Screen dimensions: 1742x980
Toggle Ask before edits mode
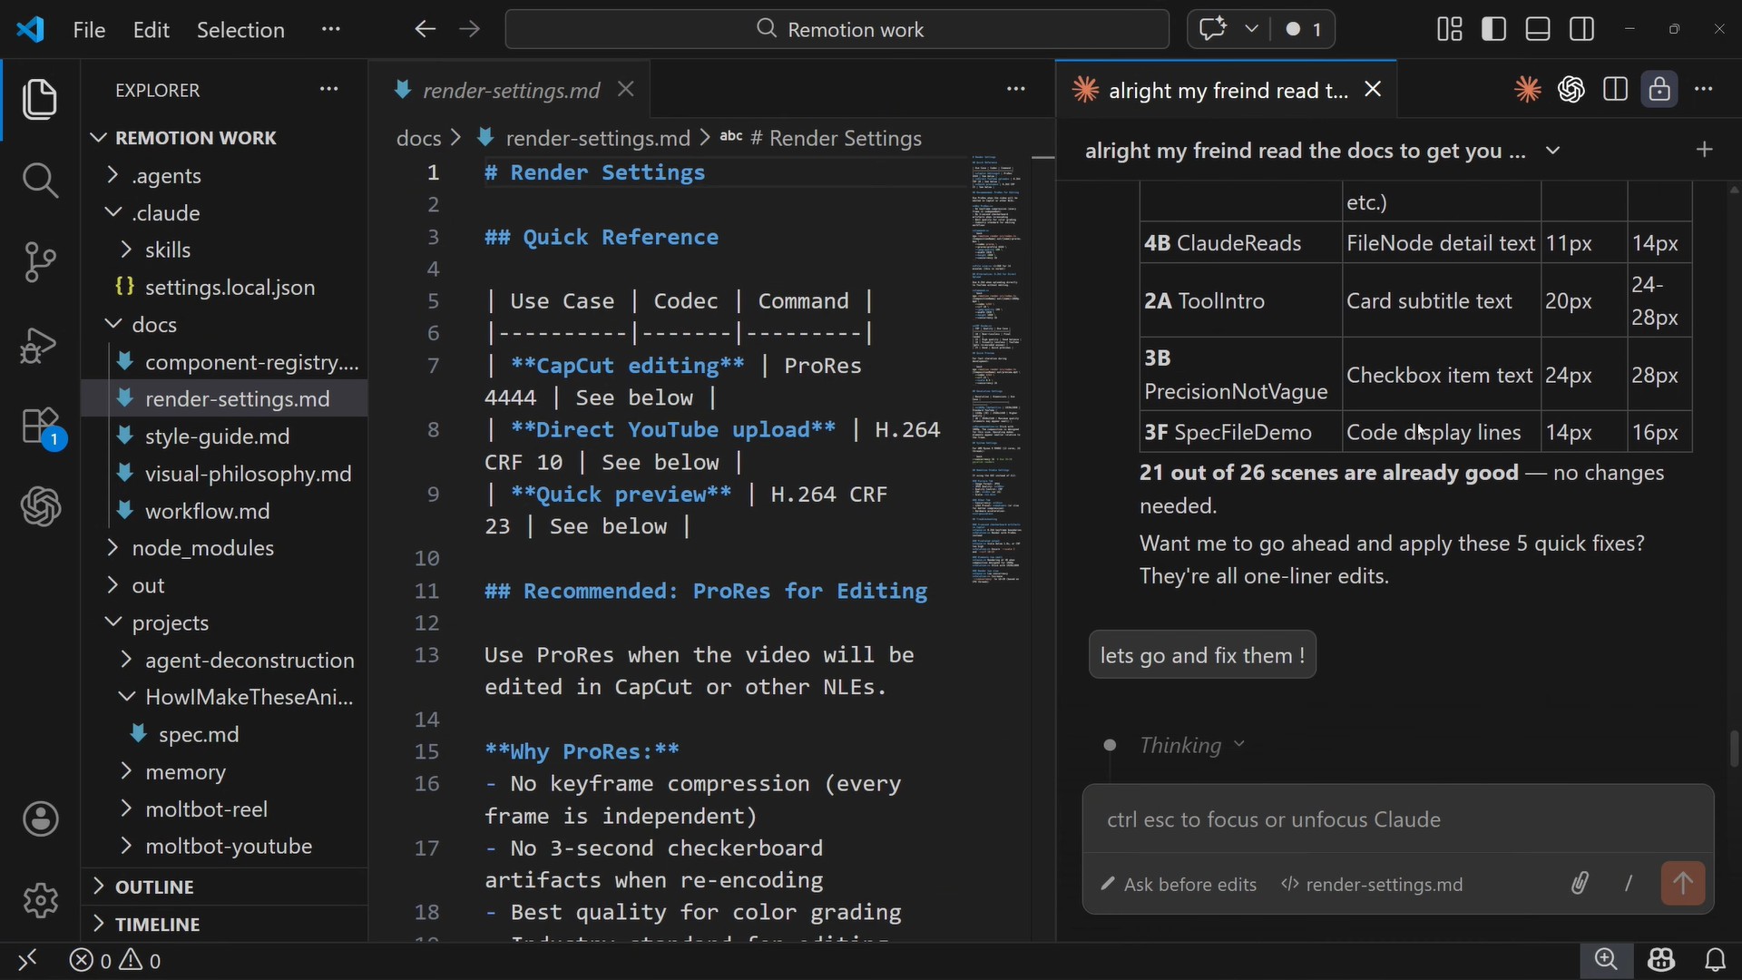[x=1179, y=885]
